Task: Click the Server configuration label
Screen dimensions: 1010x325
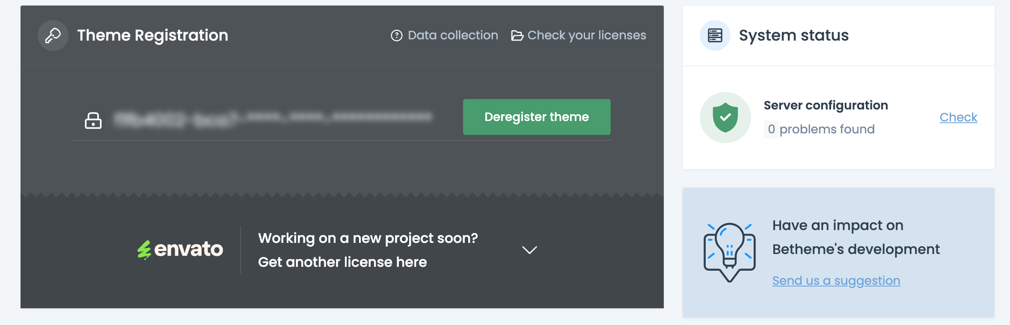Action: point(826,105)
